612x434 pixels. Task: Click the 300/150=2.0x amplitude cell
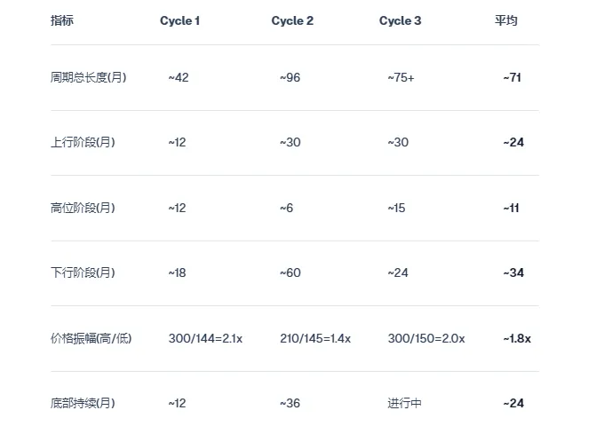(x=426, y=338)
